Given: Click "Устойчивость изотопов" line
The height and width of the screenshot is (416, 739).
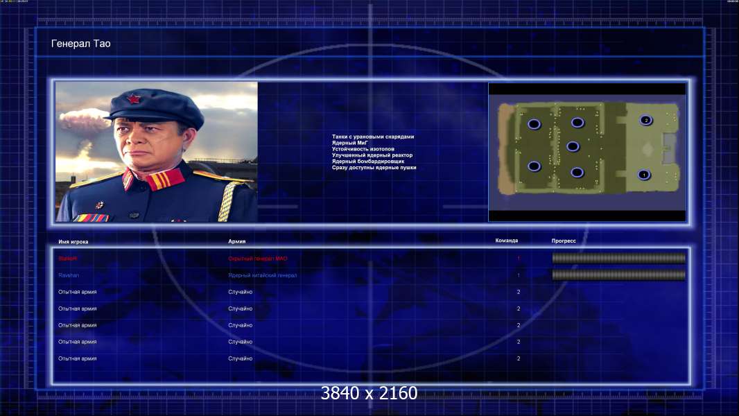Looking at the screenshot, I should coord(363,149).
